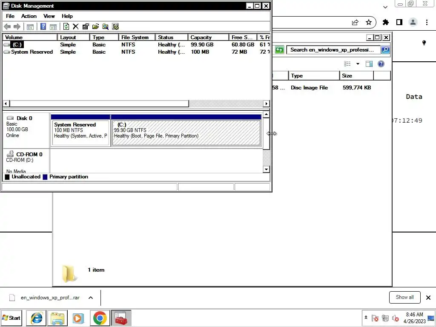Screen dimensions: 436x327
Task: Click the Layout column header
Action: 73,37
